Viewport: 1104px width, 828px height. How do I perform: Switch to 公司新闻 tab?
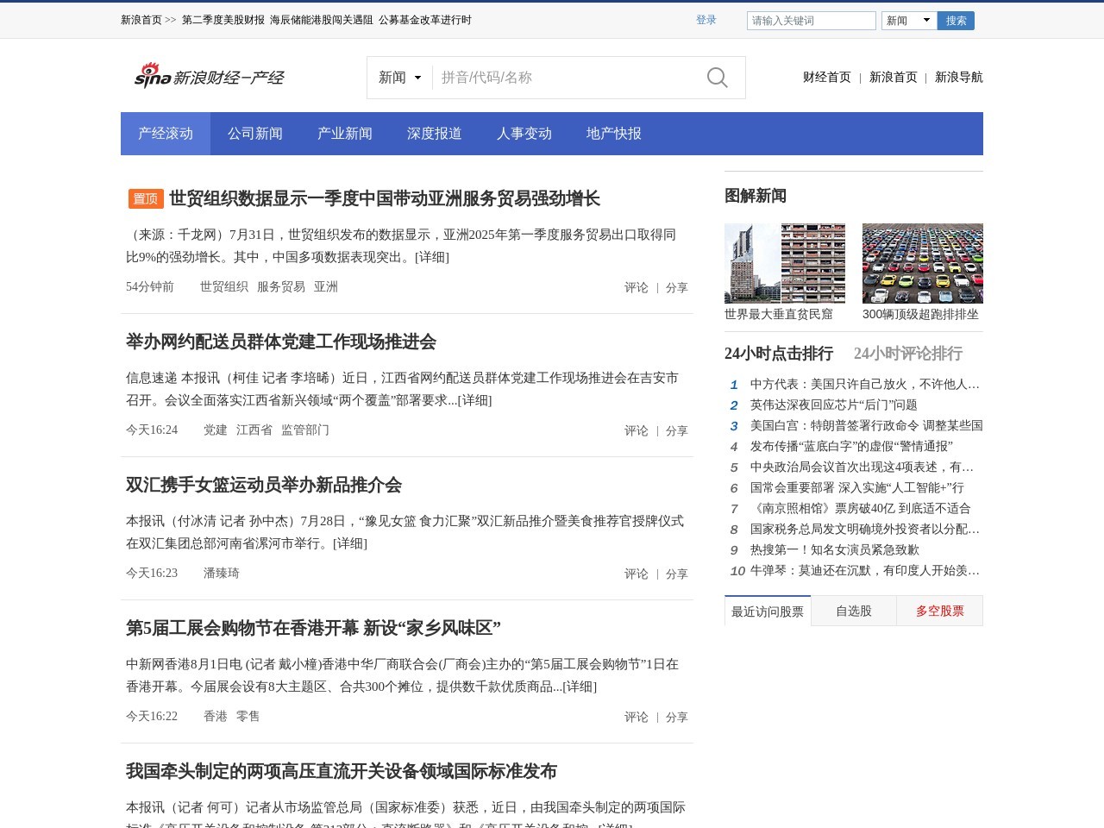tap(255, 134)
